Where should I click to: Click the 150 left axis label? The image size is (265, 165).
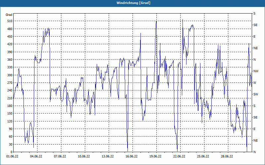[x=10, y=114]
